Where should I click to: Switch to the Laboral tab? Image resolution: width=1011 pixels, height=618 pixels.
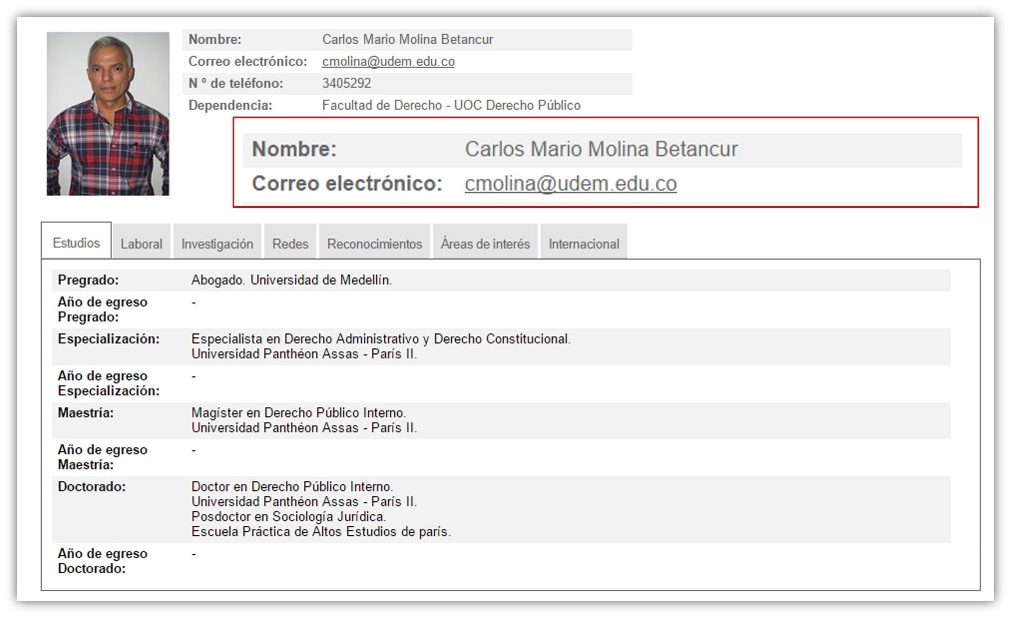[x=141, y=244]
